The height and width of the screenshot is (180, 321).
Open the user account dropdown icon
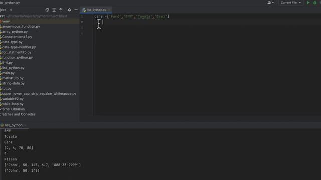point(270,3)
